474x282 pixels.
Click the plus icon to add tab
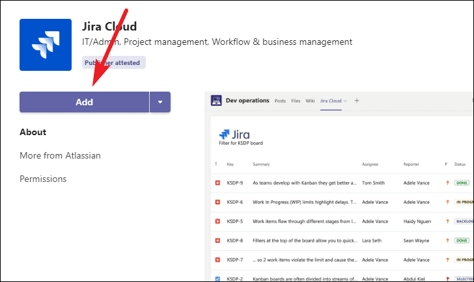tap(357, 101)
